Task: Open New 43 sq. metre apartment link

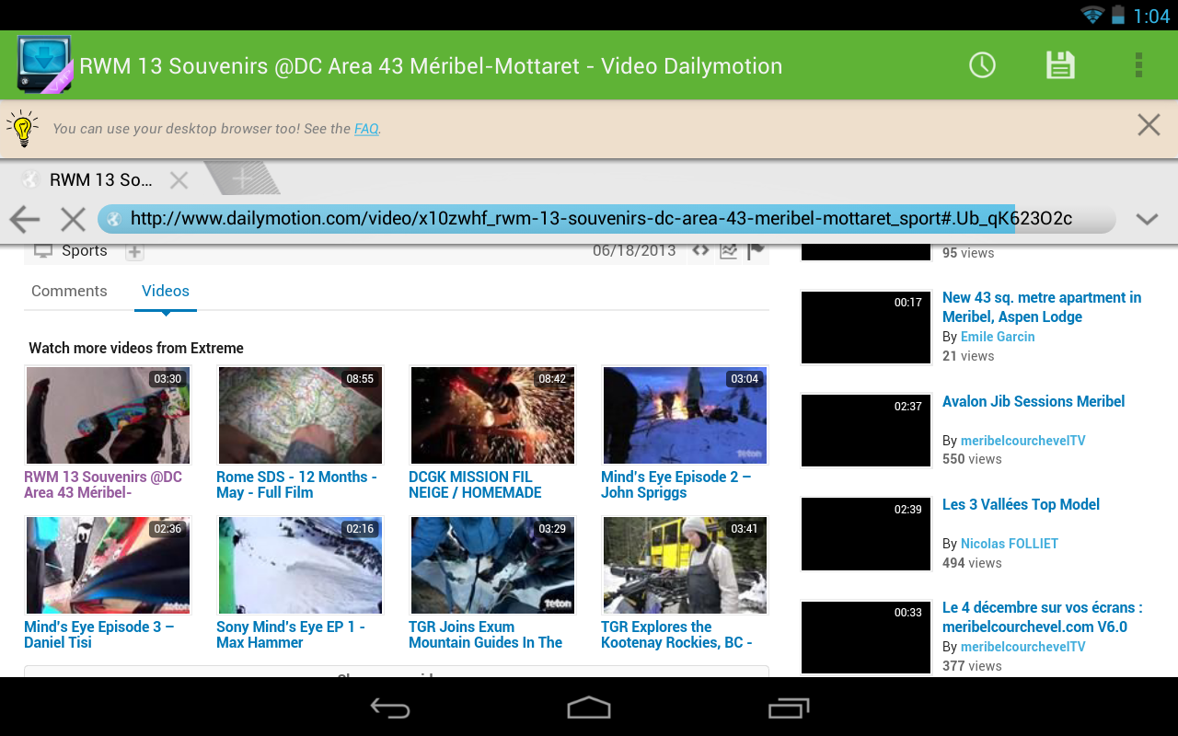Action: pyautogui.click(x=1042, y=307)
